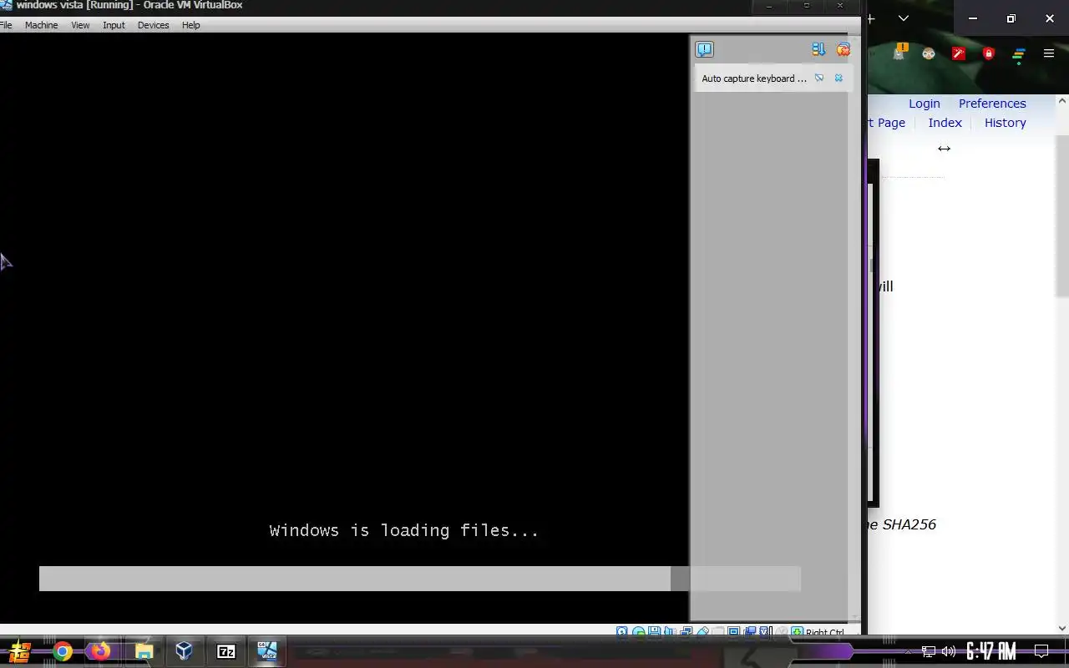This screenshot has width=1069, height=668.
Task: Click hard disk activity icon in VM status bar
Action: pyautogui.click(x=622, y=632)
